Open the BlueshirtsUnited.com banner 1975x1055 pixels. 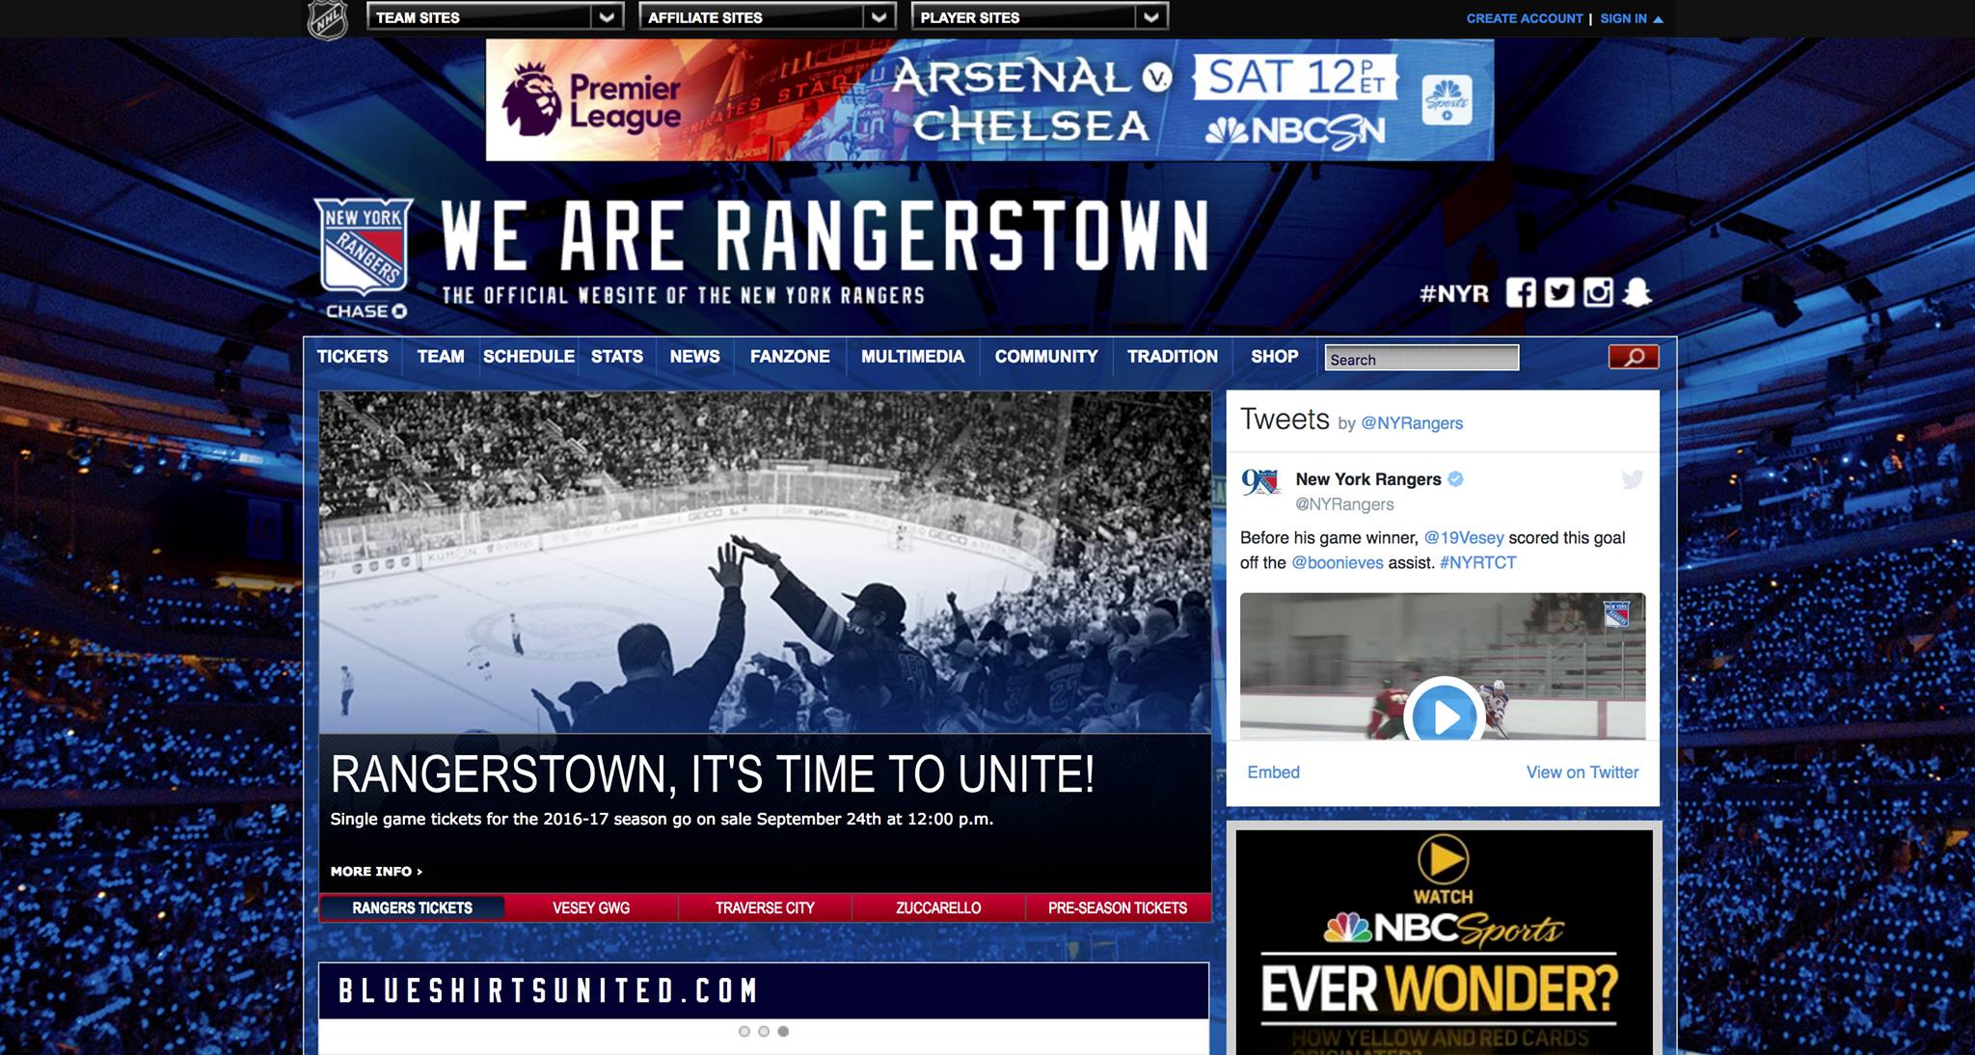(764, 990)
